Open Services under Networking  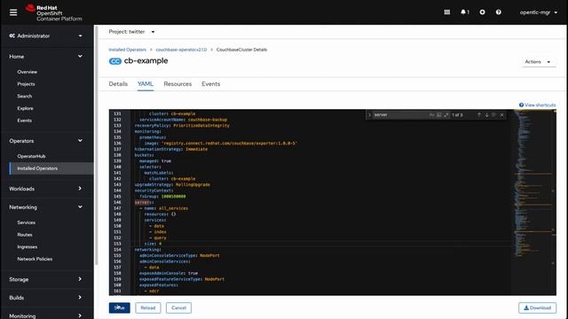(27, 222)
